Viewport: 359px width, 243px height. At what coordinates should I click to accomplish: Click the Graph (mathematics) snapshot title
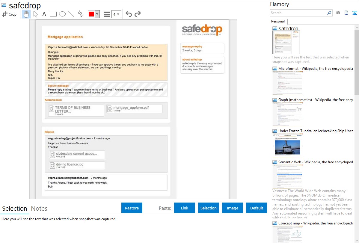tap(316, 100)
